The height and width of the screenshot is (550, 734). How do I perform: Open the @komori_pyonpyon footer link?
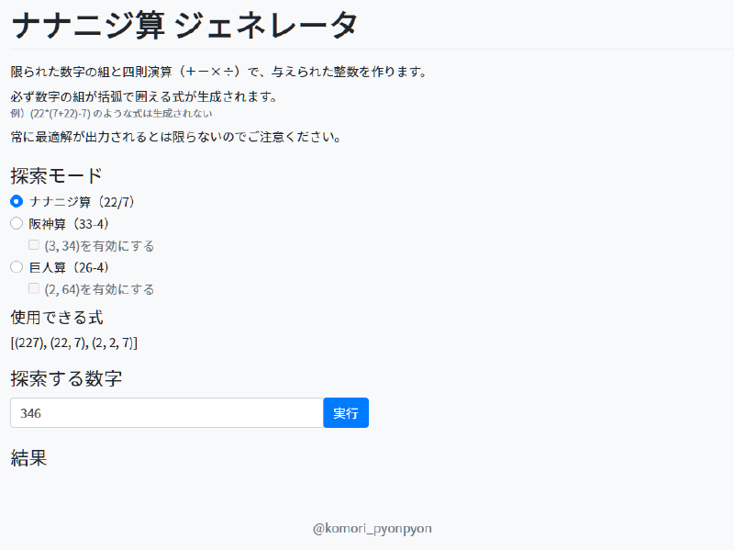[372, 528]
